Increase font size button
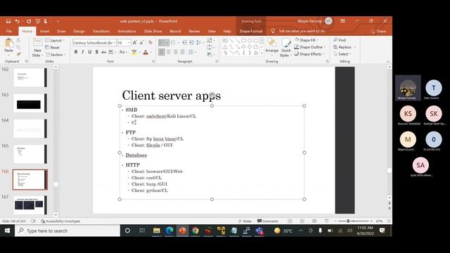Screen dimensions: 450x253 tap(134, 43)
